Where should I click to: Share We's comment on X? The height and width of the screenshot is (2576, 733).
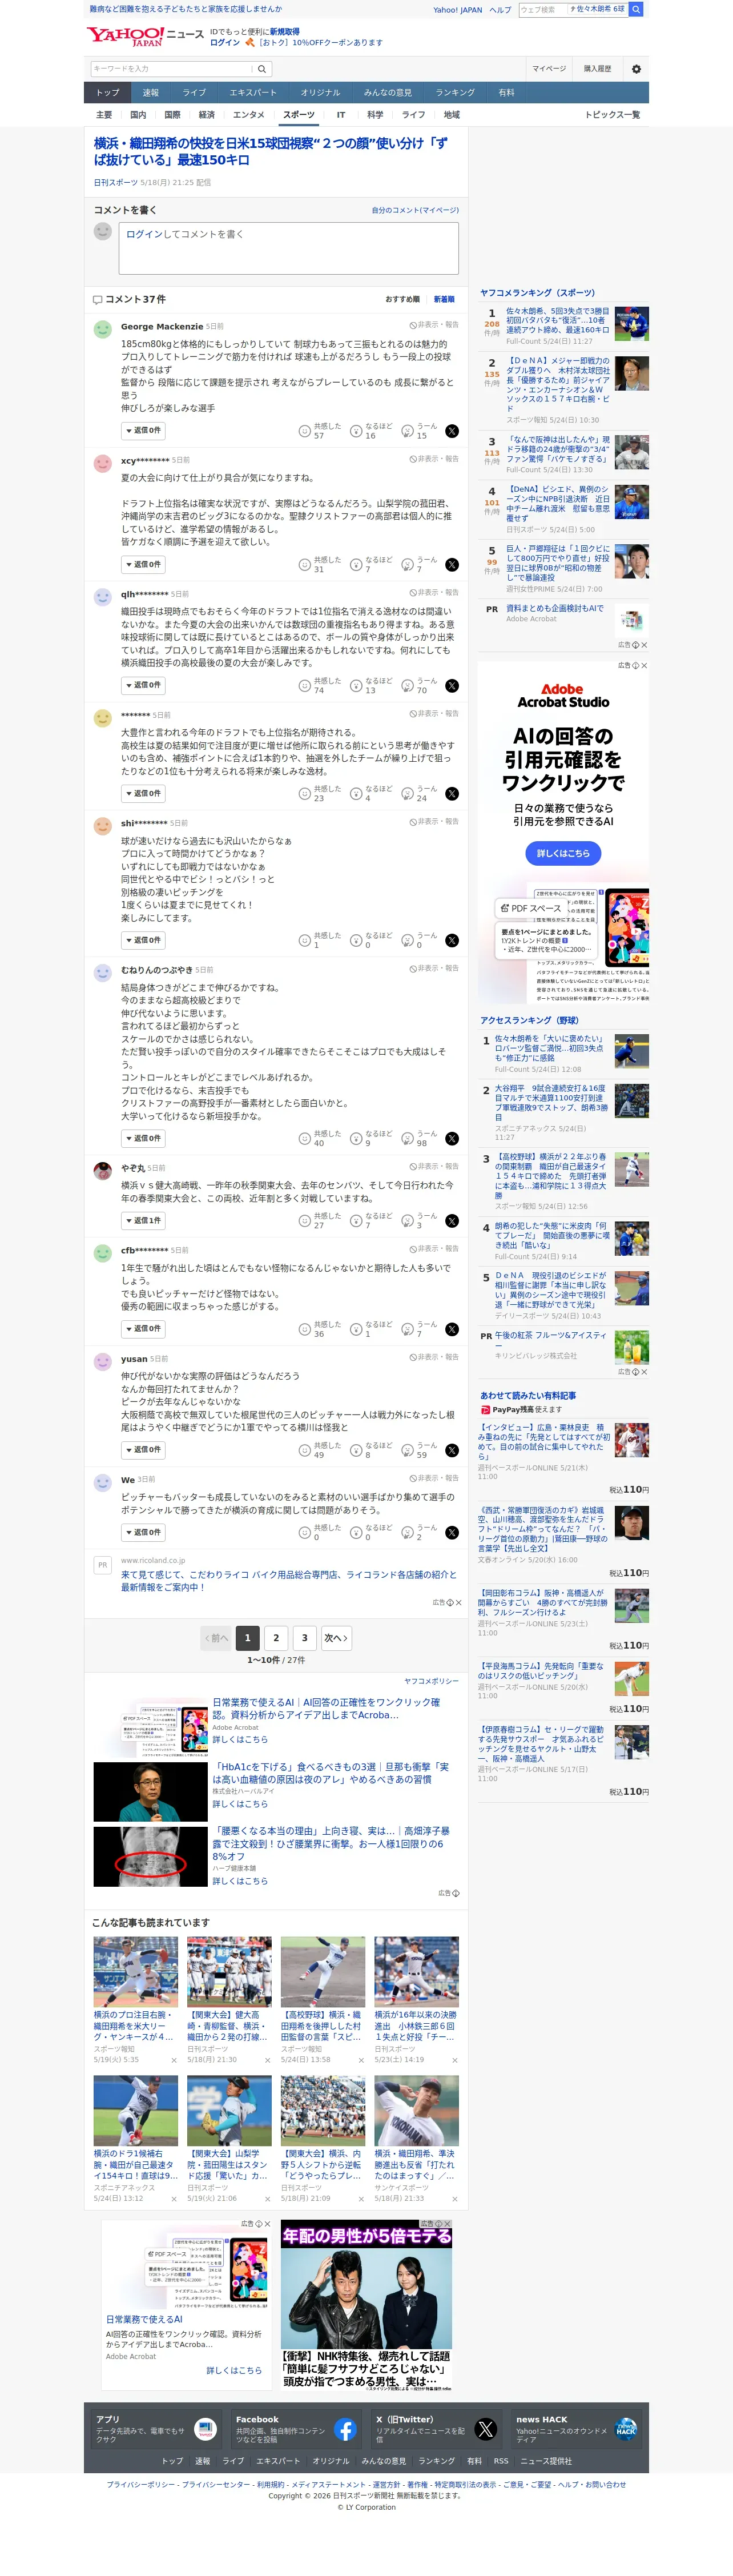452,1532
